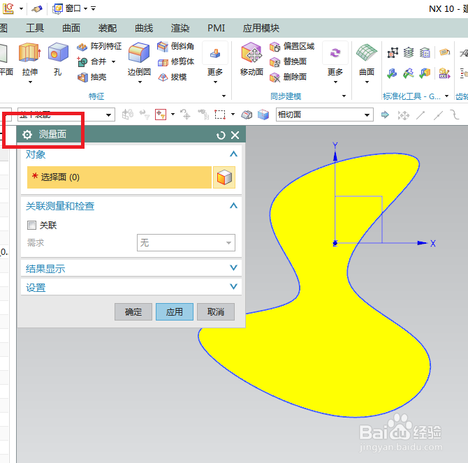The image size is (468, 463).
Task: Close the Measure Face dialog
Action: 235,135
